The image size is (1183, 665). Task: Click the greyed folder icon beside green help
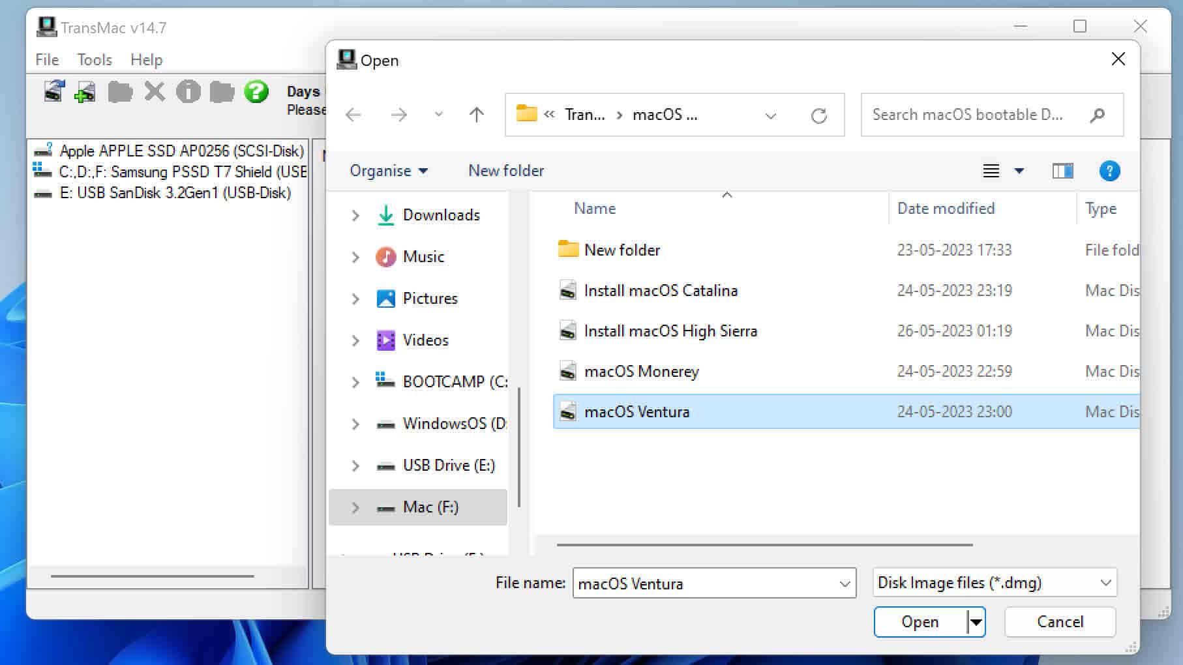tap(222, 92)
